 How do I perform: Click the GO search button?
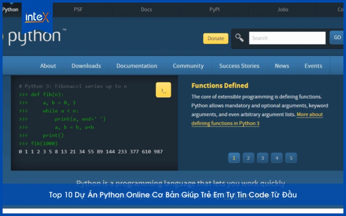[x=337, y=38]
